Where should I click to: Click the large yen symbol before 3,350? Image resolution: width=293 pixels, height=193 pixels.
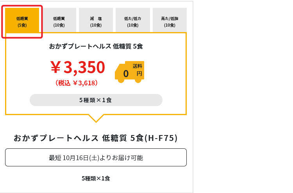tap(55, 67)
